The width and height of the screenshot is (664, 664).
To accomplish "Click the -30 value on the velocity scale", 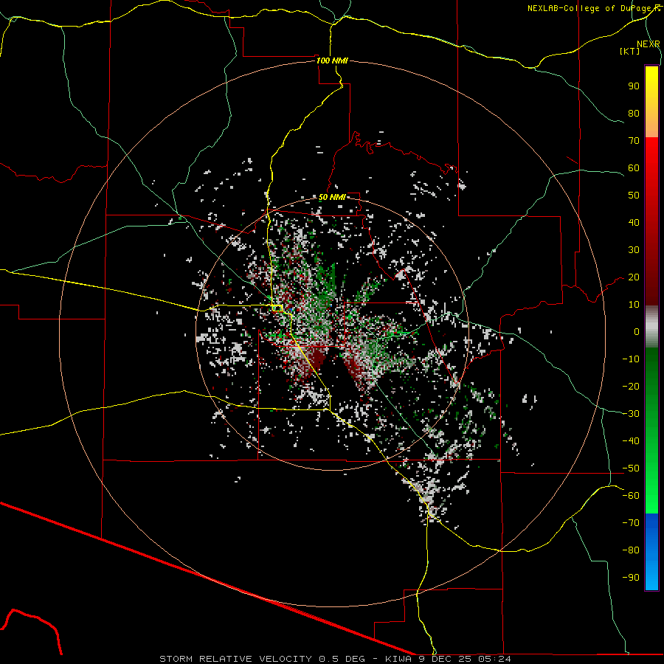I will (x=631, y=414).
